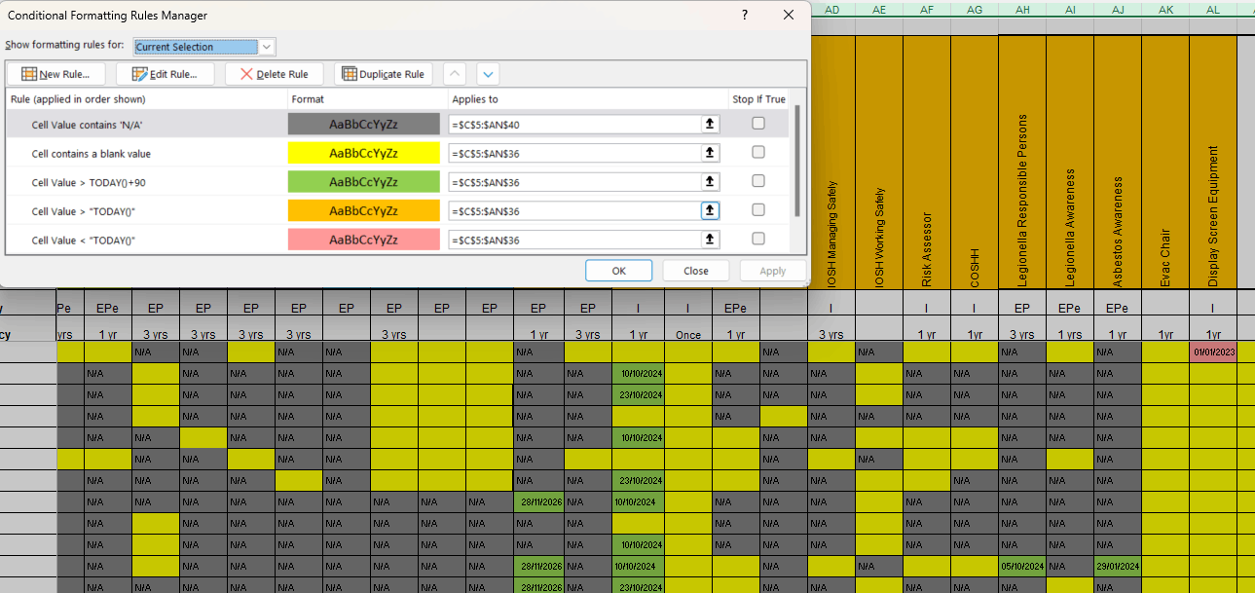Viewport: 1255px width, 593px height.
Task: Open Edit Rule for selected rule
Action: coord(166,74)
